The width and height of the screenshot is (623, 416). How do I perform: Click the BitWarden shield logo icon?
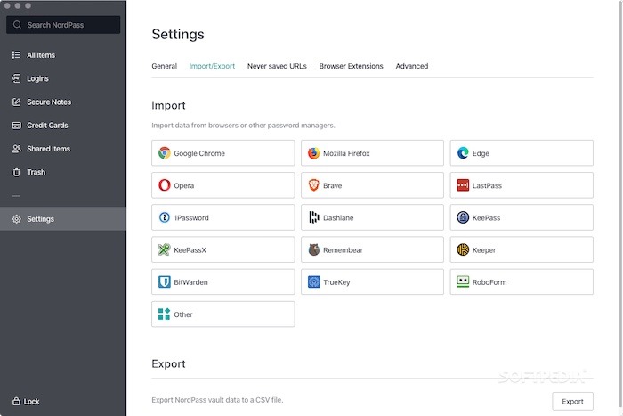[164, 282]
